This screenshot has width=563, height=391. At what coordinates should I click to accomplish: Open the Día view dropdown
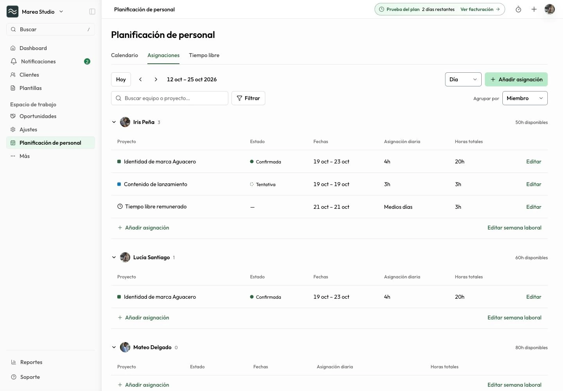point(463,79)
